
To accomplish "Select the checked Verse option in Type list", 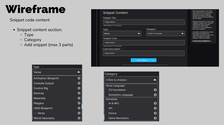I will pos(41,113).
